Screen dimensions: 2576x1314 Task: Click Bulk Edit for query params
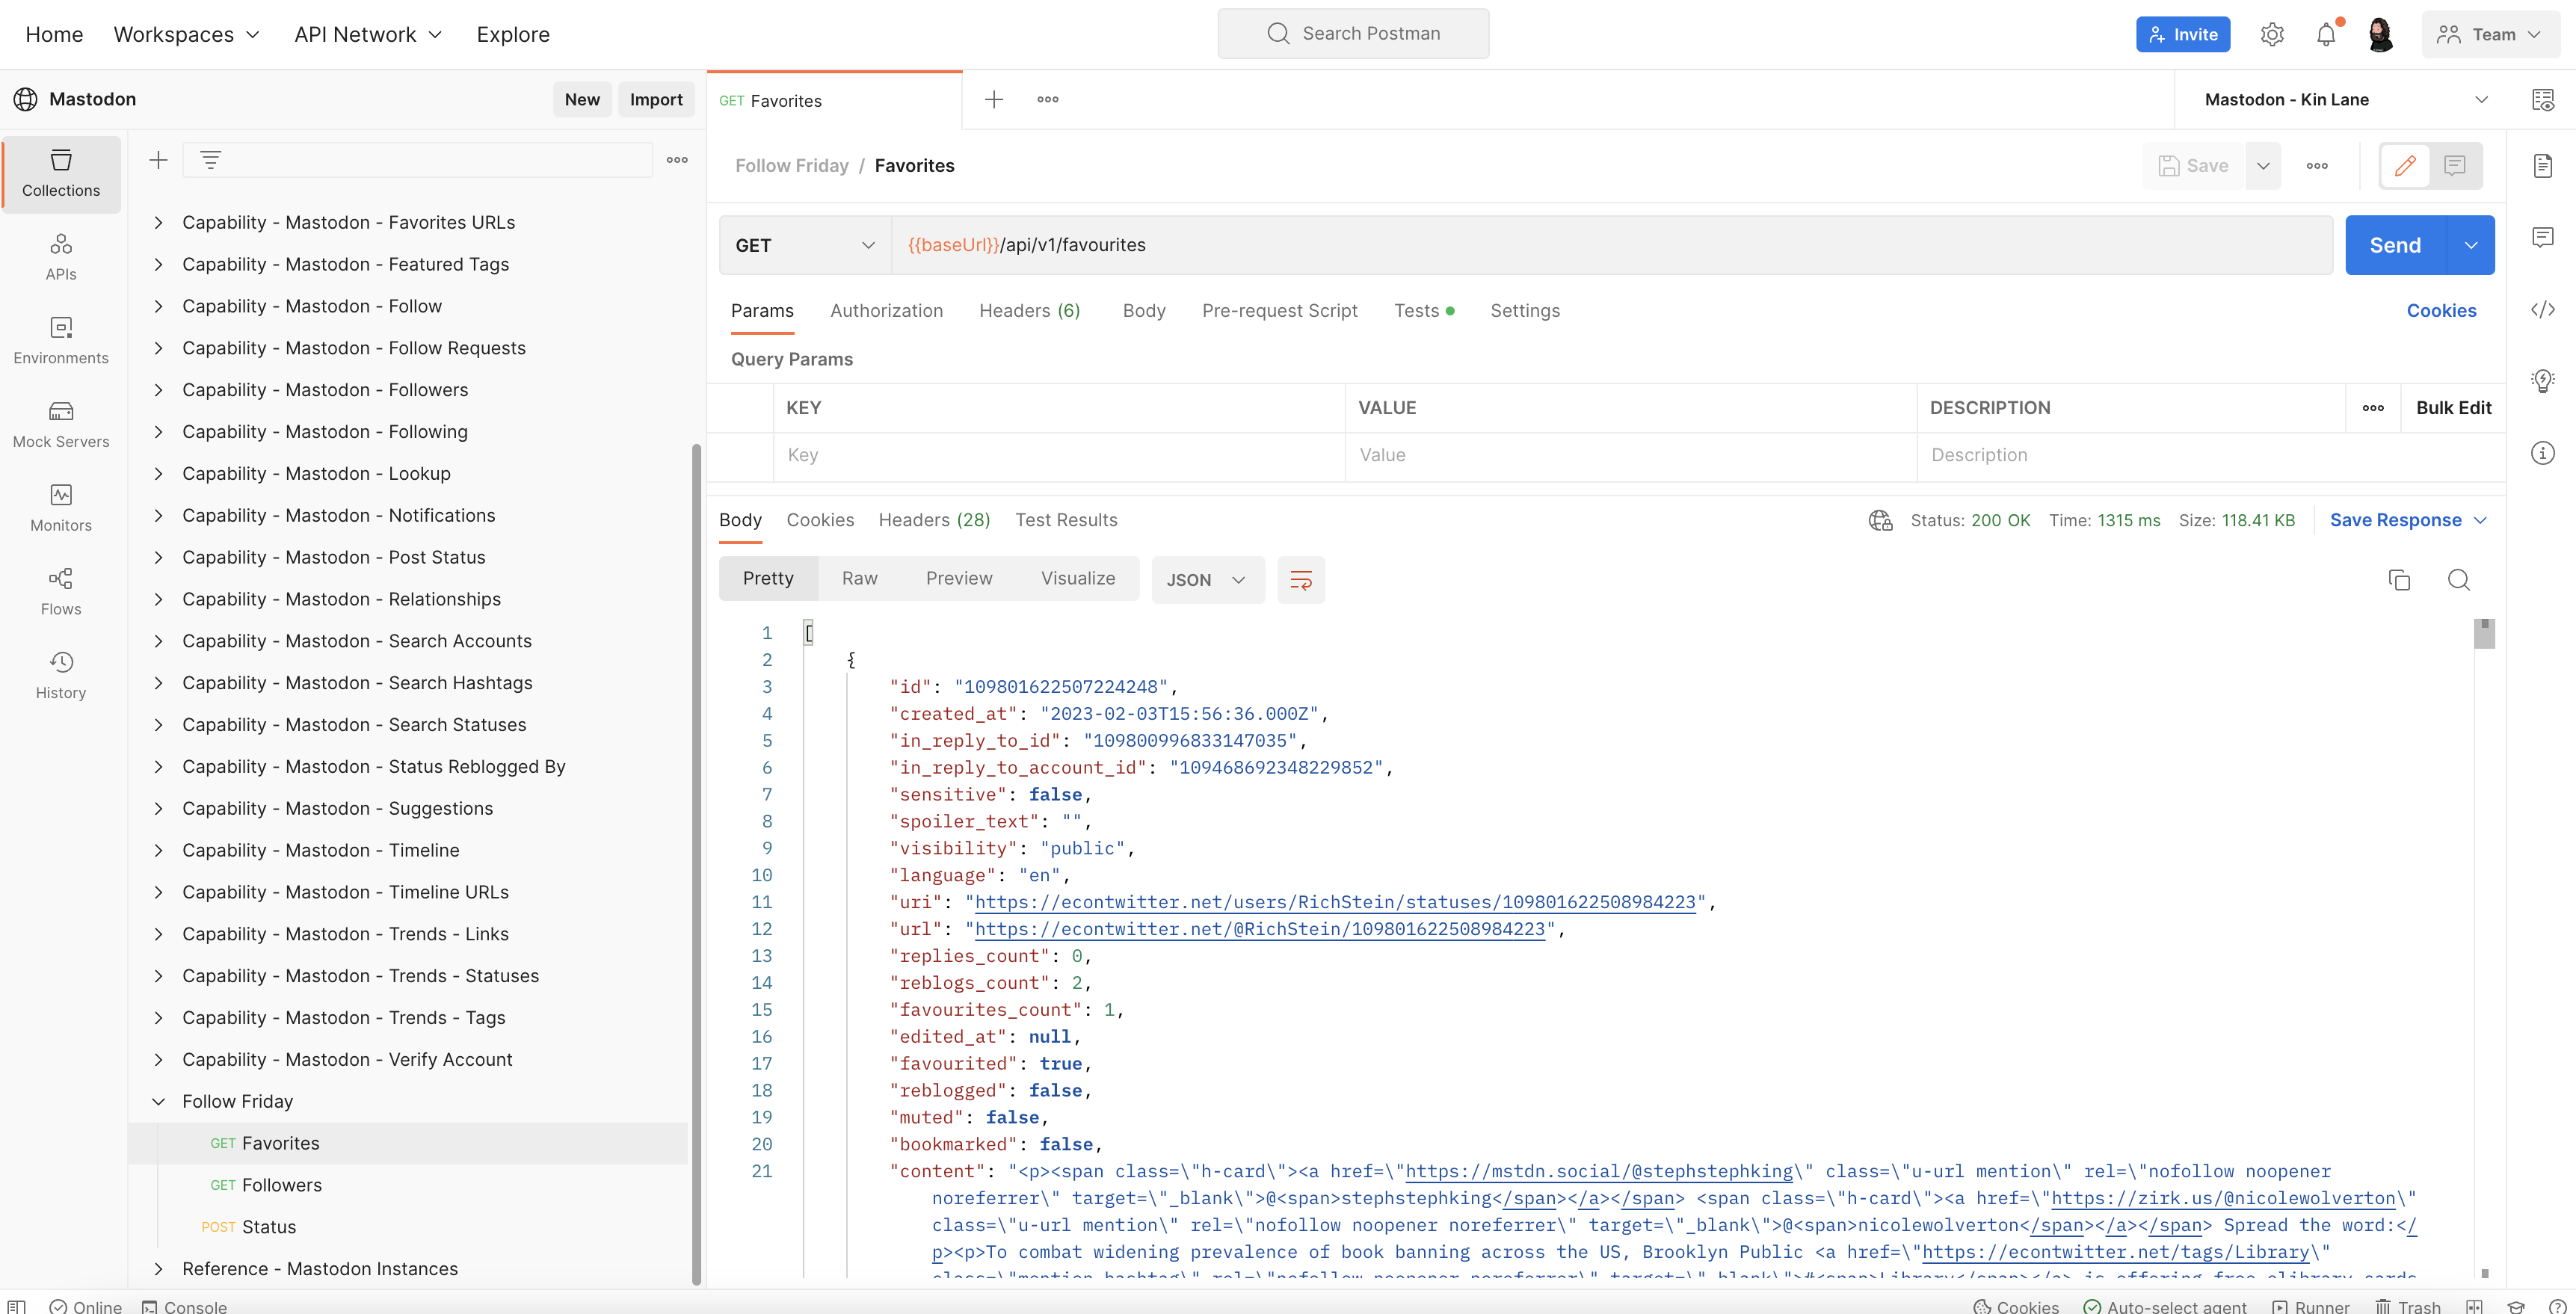coord(2453,408)
